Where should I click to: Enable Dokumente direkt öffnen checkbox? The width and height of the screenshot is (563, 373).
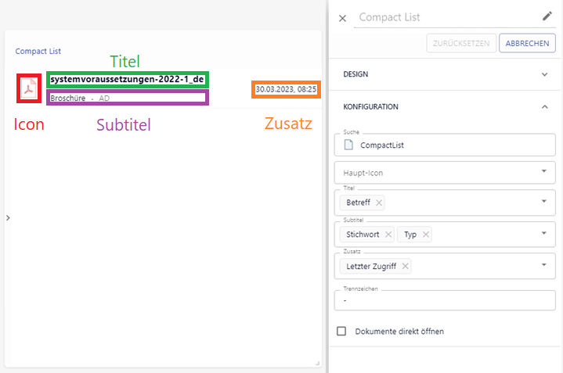(341, 332)
